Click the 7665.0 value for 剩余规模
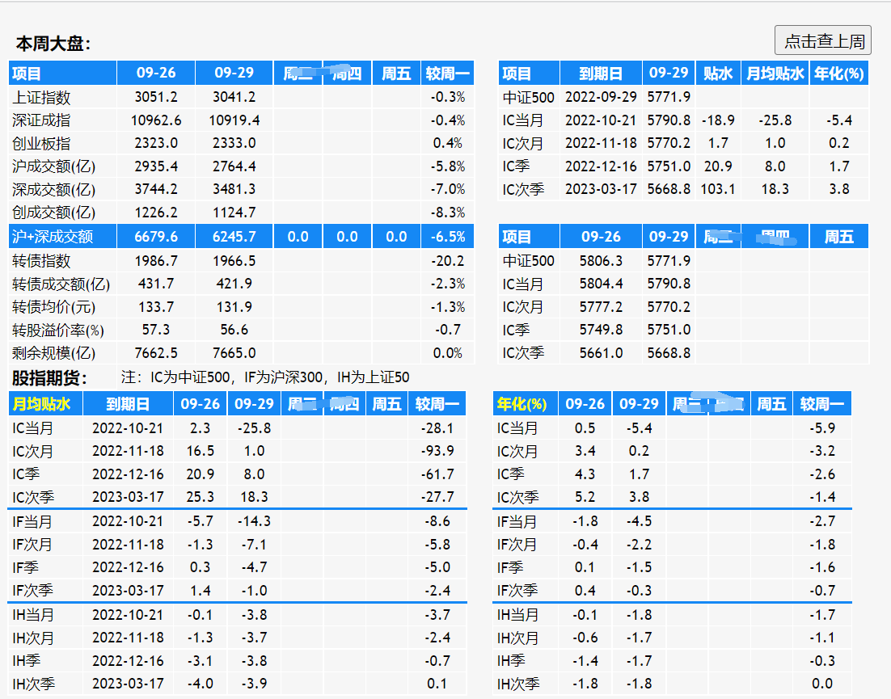The image size is (891, 699). tap(234, 353)
